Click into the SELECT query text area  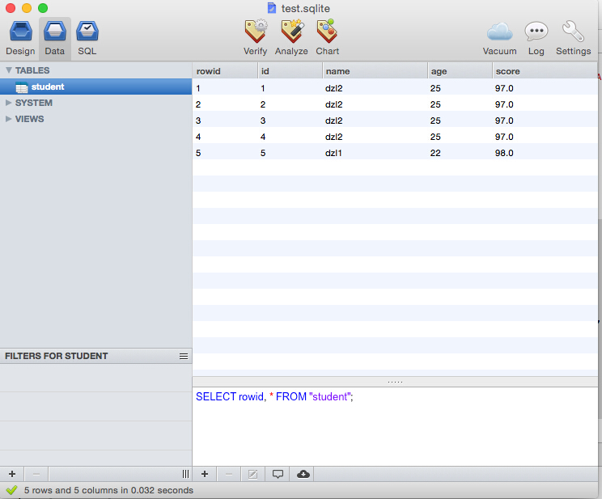click(395, 426)
